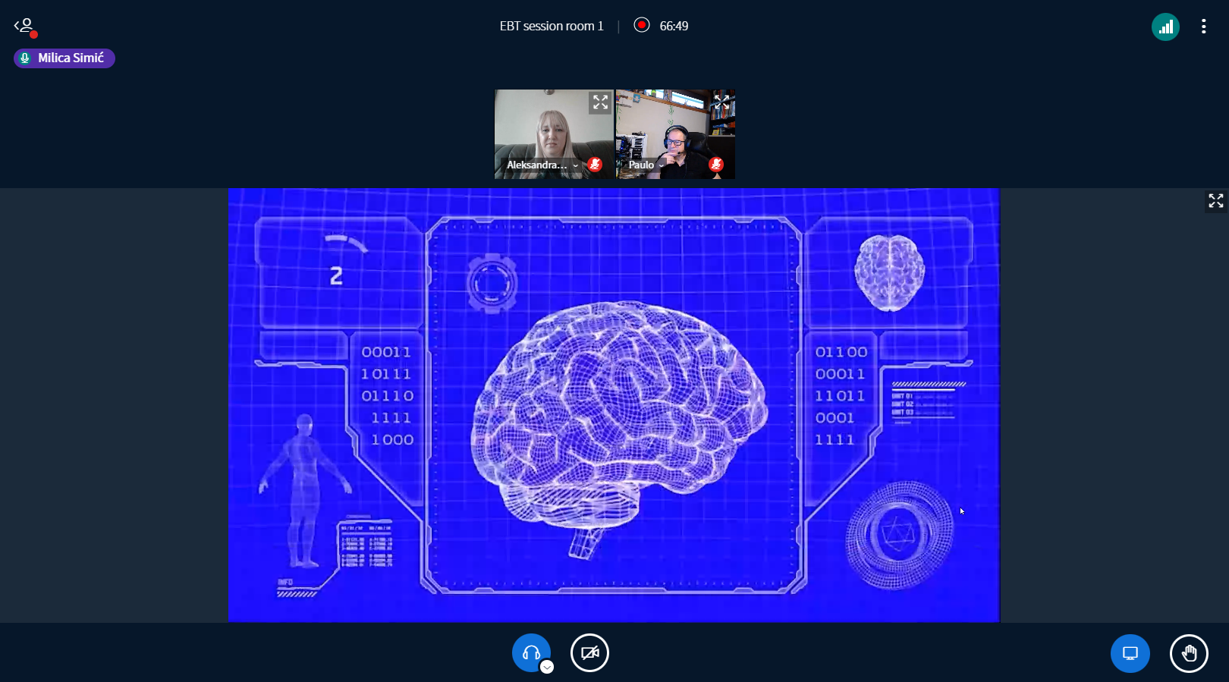Click the blue presentation screen button
Screen dimensions: 1229x682
coord(1130,653)
